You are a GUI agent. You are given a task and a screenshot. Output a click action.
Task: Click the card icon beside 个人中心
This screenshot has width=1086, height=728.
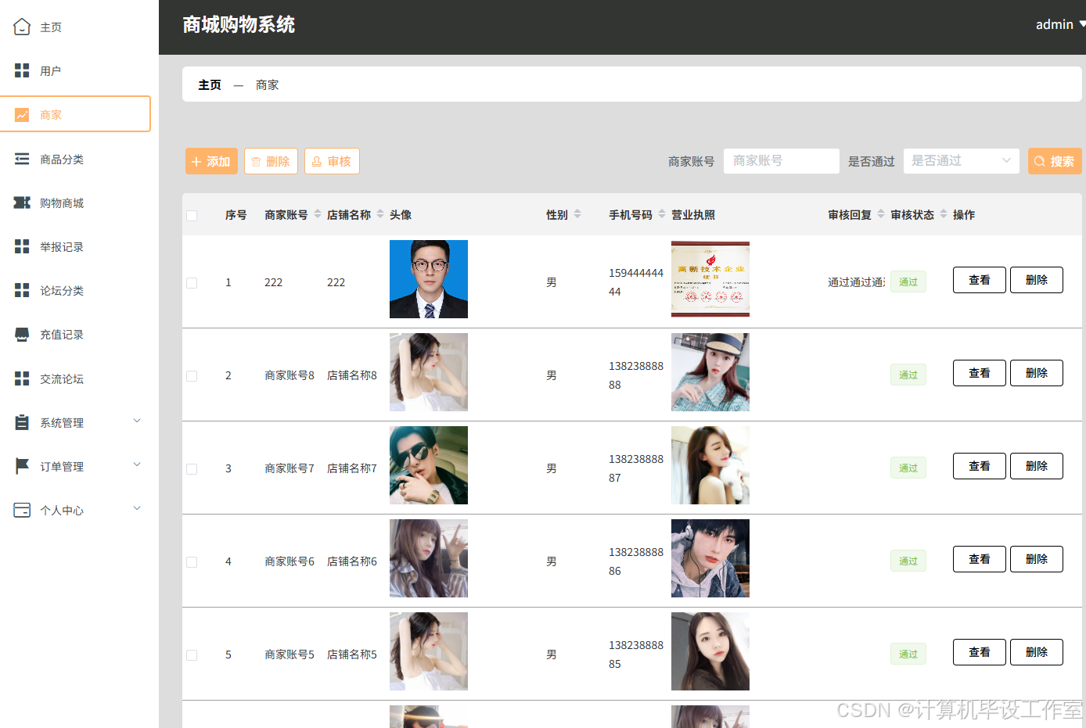[x=22, y=510]
